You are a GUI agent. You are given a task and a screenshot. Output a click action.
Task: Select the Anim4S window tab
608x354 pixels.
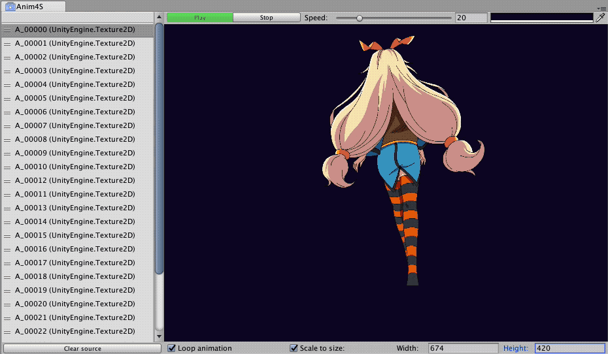click(34, 7)
